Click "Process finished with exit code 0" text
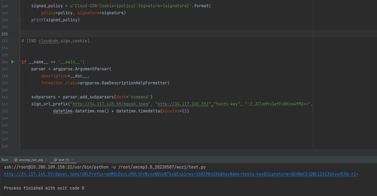Viewport: 377px width, 196px height. pos(44,188)
